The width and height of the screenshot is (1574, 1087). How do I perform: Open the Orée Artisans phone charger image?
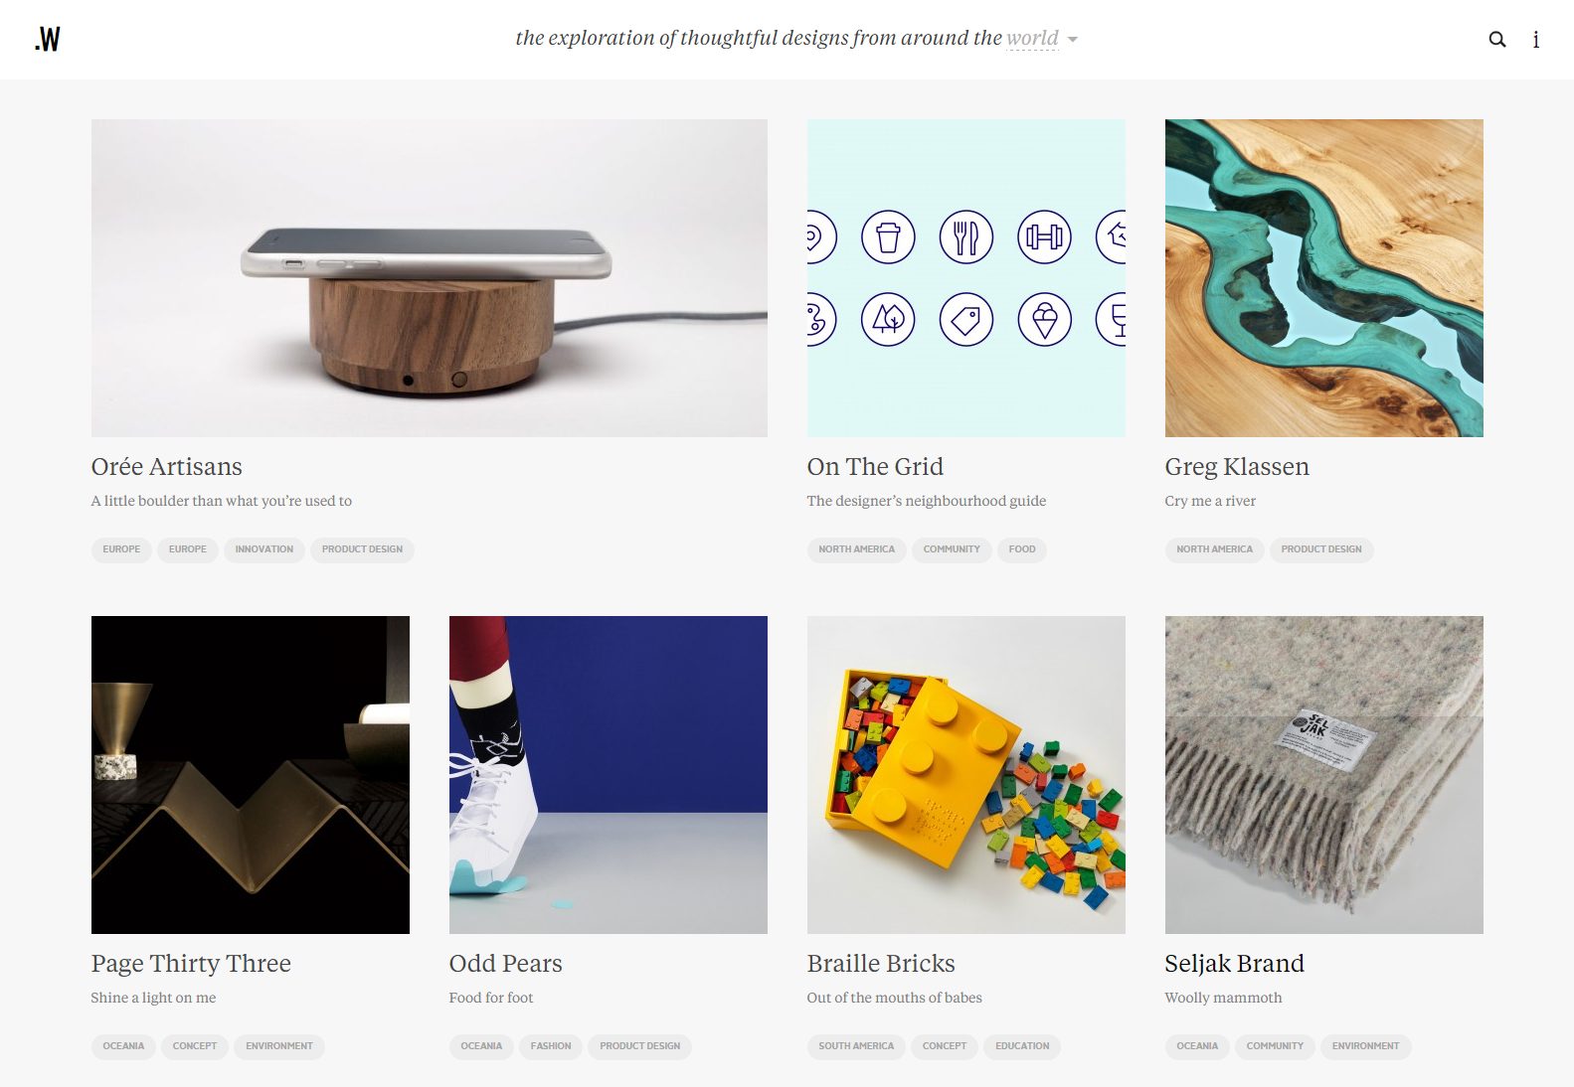(430, 278)
